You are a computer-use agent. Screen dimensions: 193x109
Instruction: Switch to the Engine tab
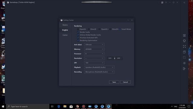[65, 30]
